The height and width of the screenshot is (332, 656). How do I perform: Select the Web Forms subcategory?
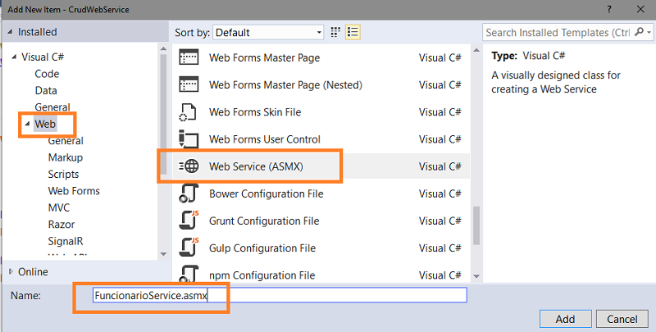tap(74, 191)
